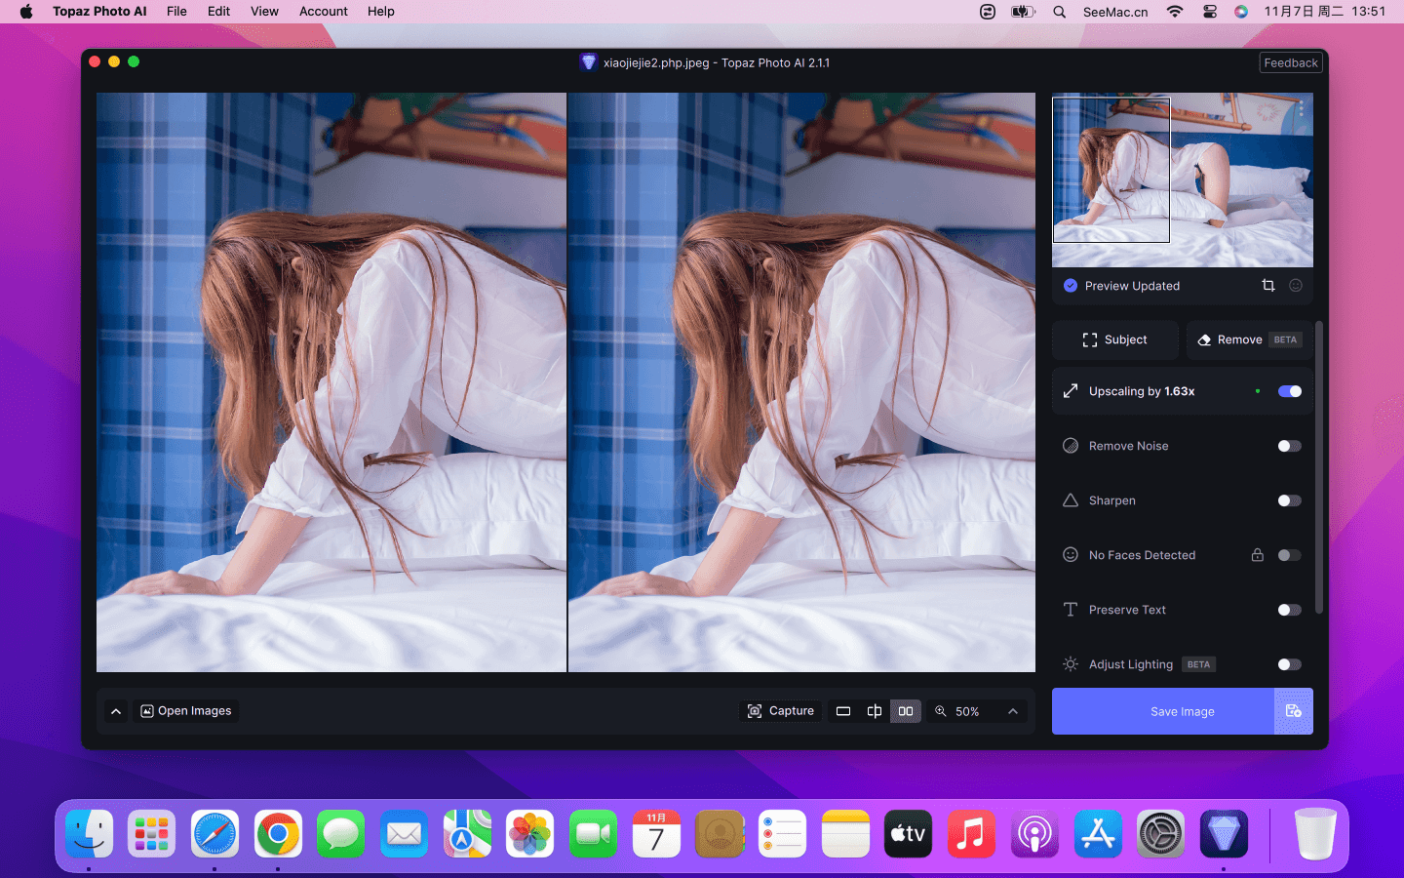Expand the Preserve Text settings row
This screenshot has height=878, width=1404.
(x=1127, y=610)
